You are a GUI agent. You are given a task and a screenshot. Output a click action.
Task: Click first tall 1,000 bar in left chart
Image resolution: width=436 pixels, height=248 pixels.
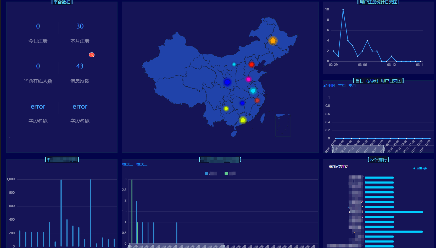pyautogui.click(x=61, y=213)
